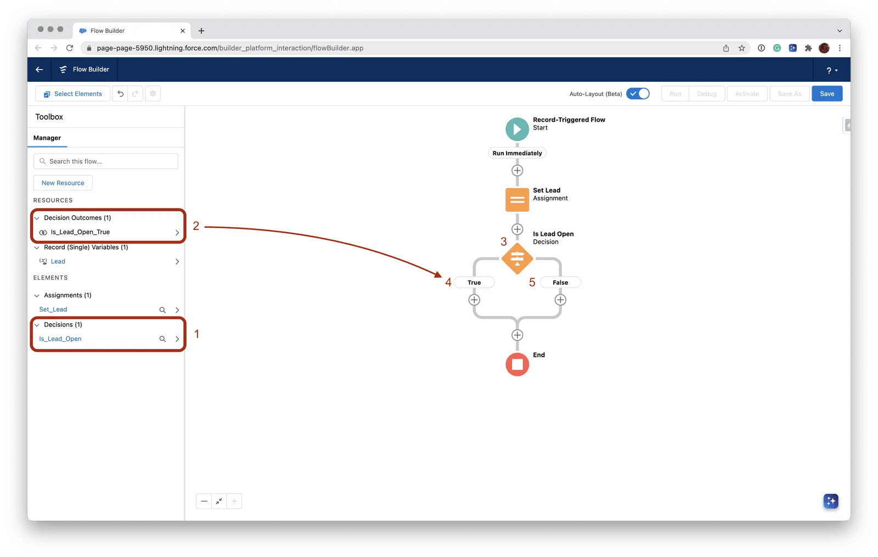This screenshot has width=878, height=557.
Task: Click the red End element icon
Action: pyautogui.click(x=517, y=364)
